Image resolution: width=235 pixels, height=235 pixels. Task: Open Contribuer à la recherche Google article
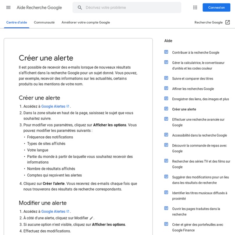click(195, 52)
